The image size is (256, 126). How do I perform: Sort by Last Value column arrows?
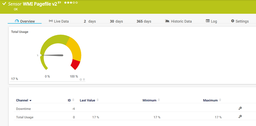pos(97,100)
